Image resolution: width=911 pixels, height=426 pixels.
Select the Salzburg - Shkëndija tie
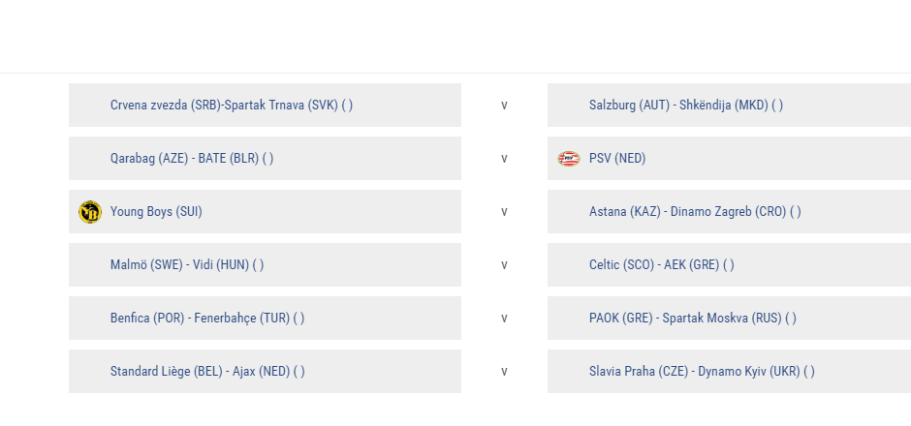pos(685,106)
